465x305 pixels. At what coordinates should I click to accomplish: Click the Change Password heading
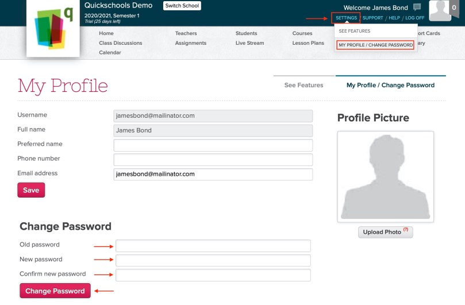(x=66, y=226)
